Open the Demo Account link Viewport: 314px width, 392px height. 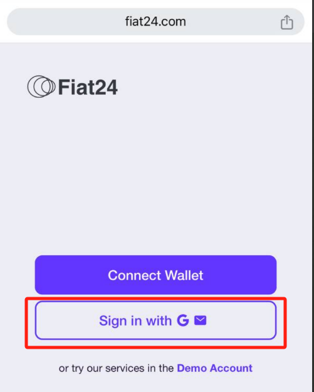pyautogui.click(x=214, y=368)
